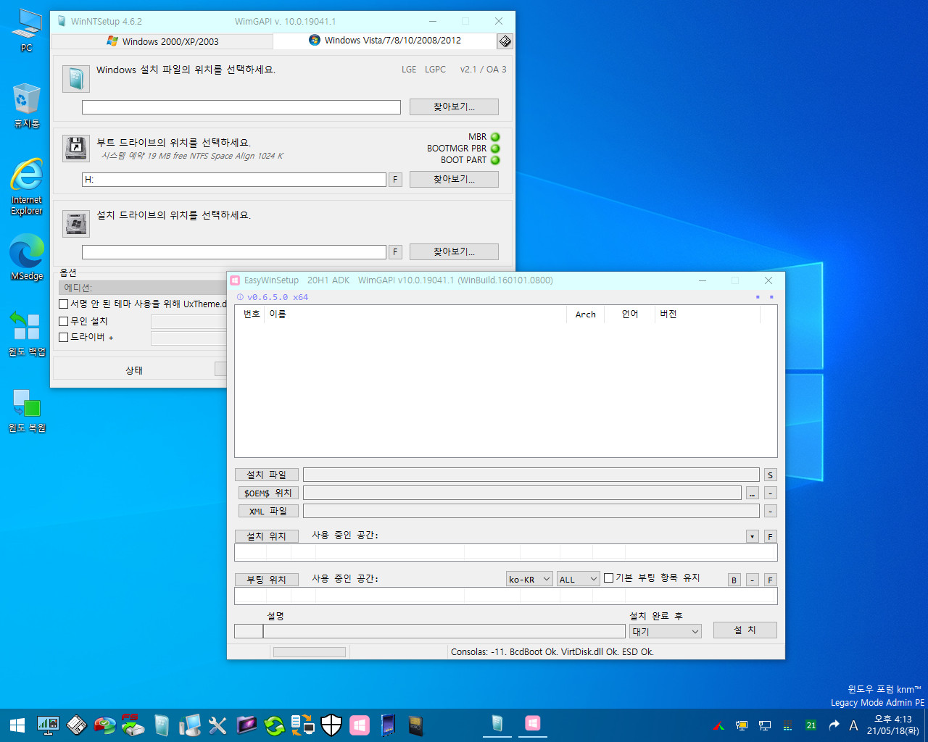Open the purple folder taskbar icon
This screenshot has width=928, height=742.
click(x=246, y=725)
